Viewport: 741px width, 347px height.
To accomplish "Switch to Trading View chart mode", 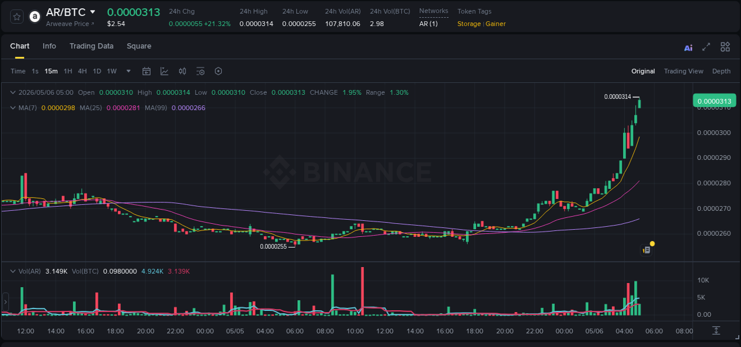I will tap(683, 71).
